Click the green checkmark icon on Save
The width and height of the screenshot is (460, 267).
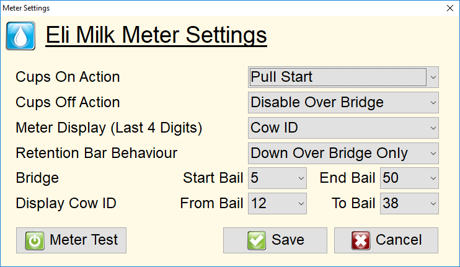pyautogui.click(x=257, y=240)
